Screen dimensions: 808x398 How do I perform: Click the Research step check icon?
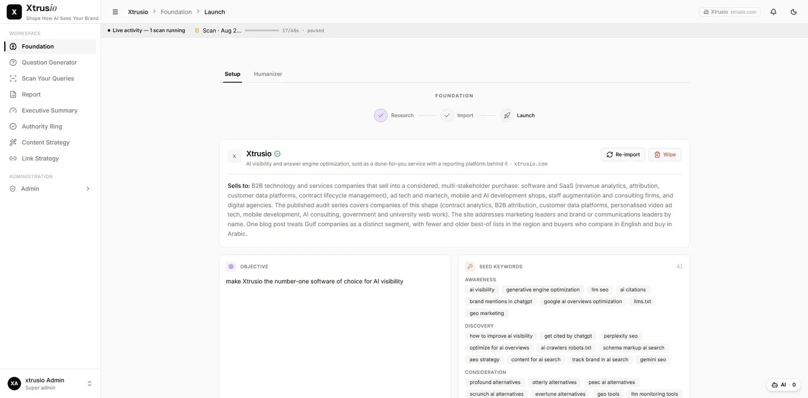click(x=381, y=116)
